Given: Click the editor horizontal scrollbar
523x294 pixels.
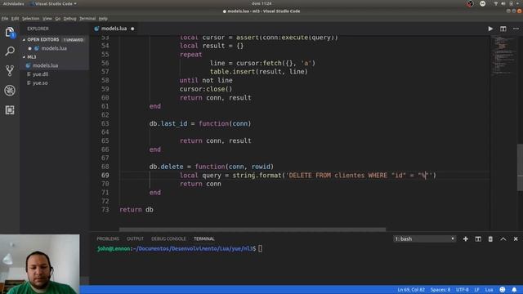Looking at the screenshot, I should click(253, 229).
